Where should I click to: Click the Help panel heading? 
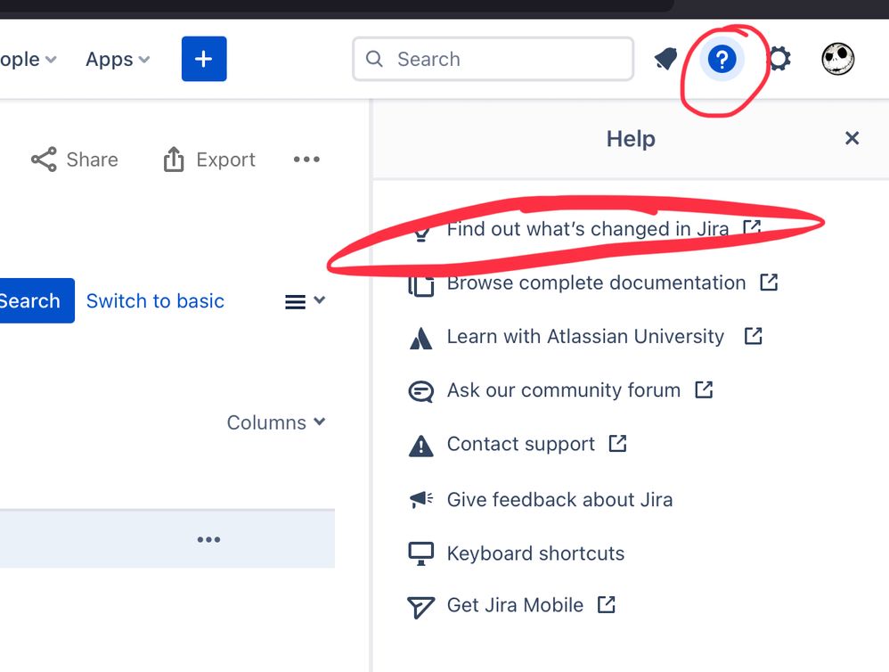pos(631,139)
